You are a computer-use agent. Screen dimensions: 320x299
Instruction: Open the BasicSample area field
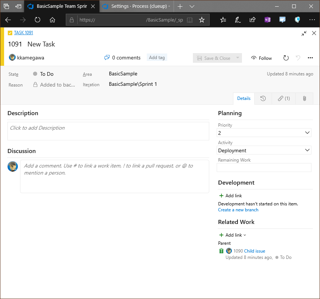tap(123, 74)
